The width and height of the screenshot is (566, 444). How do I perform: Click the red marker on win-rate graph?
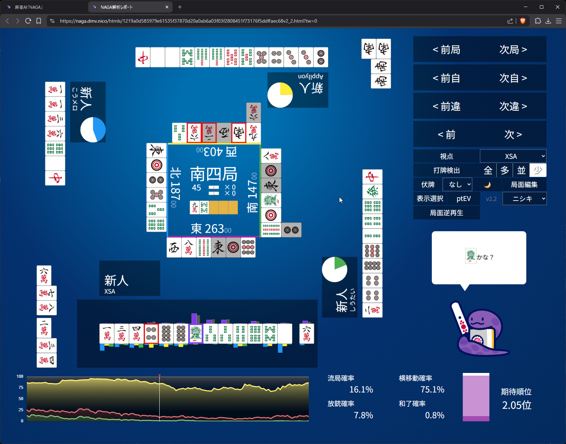(159, 375)
